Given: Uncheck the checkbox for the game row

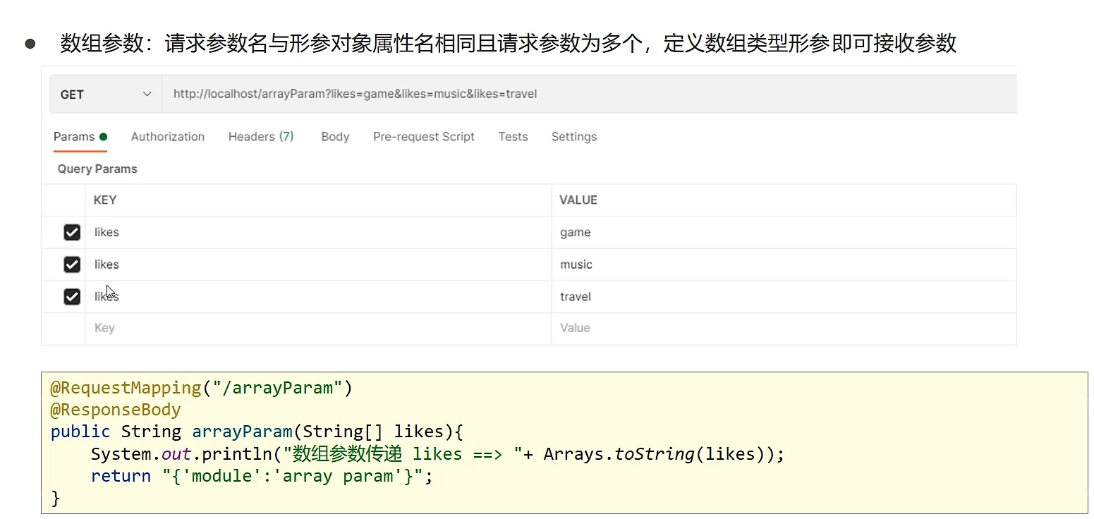Looking at the screenshot, I should pos(72,233).
